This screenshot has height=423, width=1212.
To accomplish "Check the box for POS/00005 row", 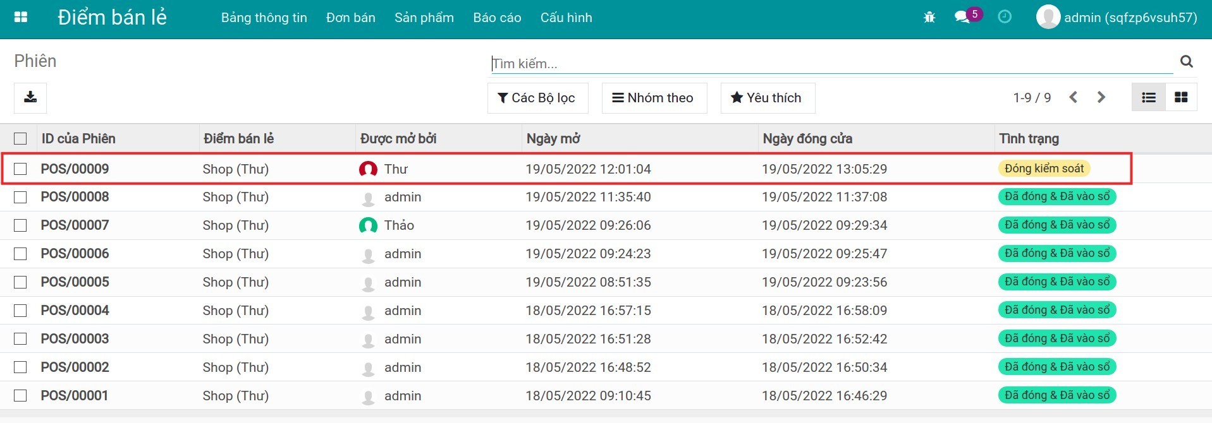I will (x=20, y=282).
